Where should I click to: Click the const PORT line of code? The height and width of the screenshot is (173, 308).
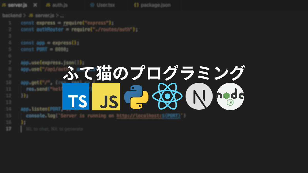click(44, 49)
